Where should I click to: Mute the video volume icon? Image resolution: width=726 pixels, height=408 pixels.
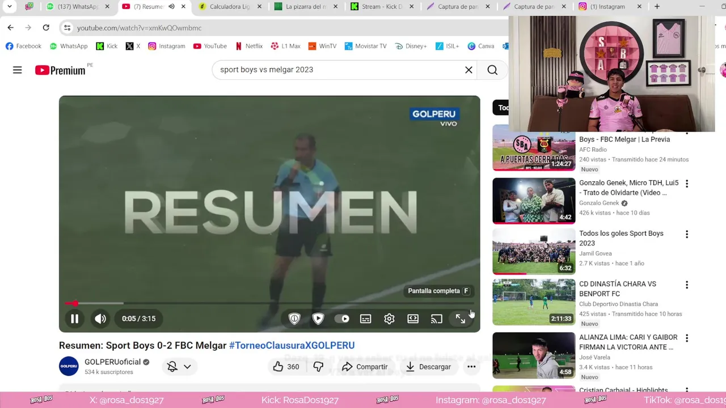(x=100, y=318)
